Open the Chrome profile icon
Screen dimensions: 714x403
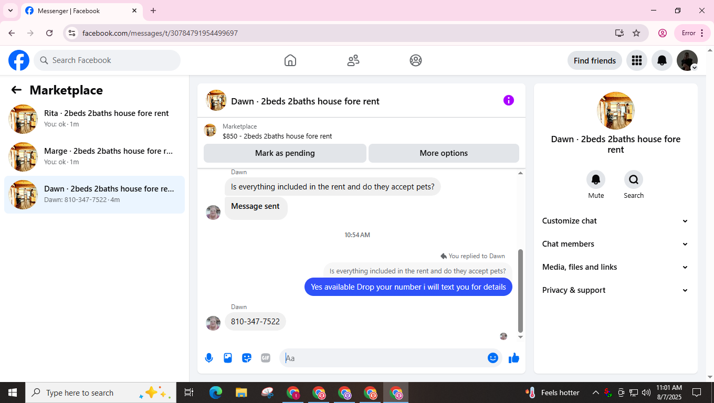click(663, 33)
